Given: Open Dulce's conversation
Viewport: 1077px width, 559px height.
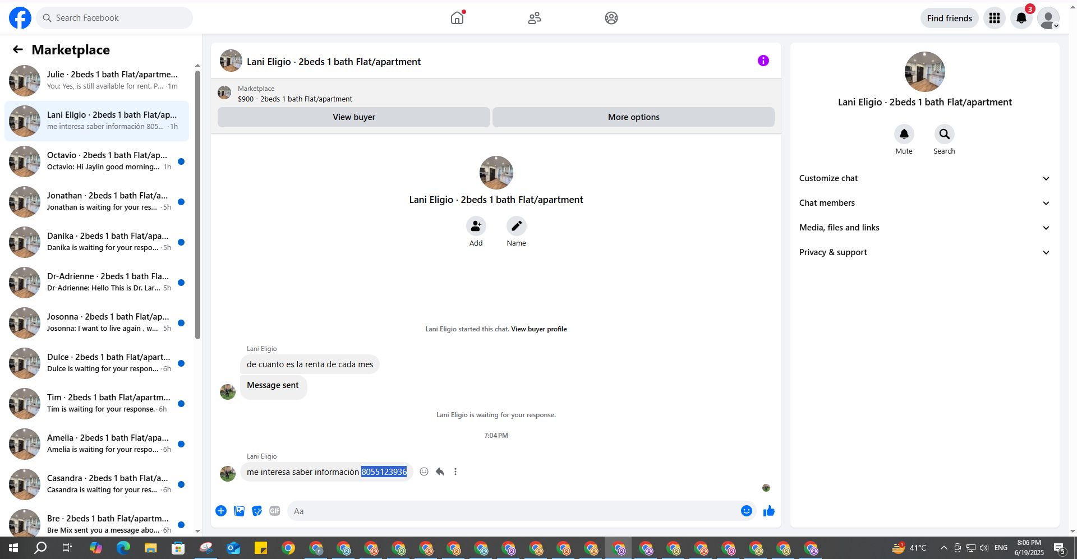Looking at the screenshot, I should 97,363.
